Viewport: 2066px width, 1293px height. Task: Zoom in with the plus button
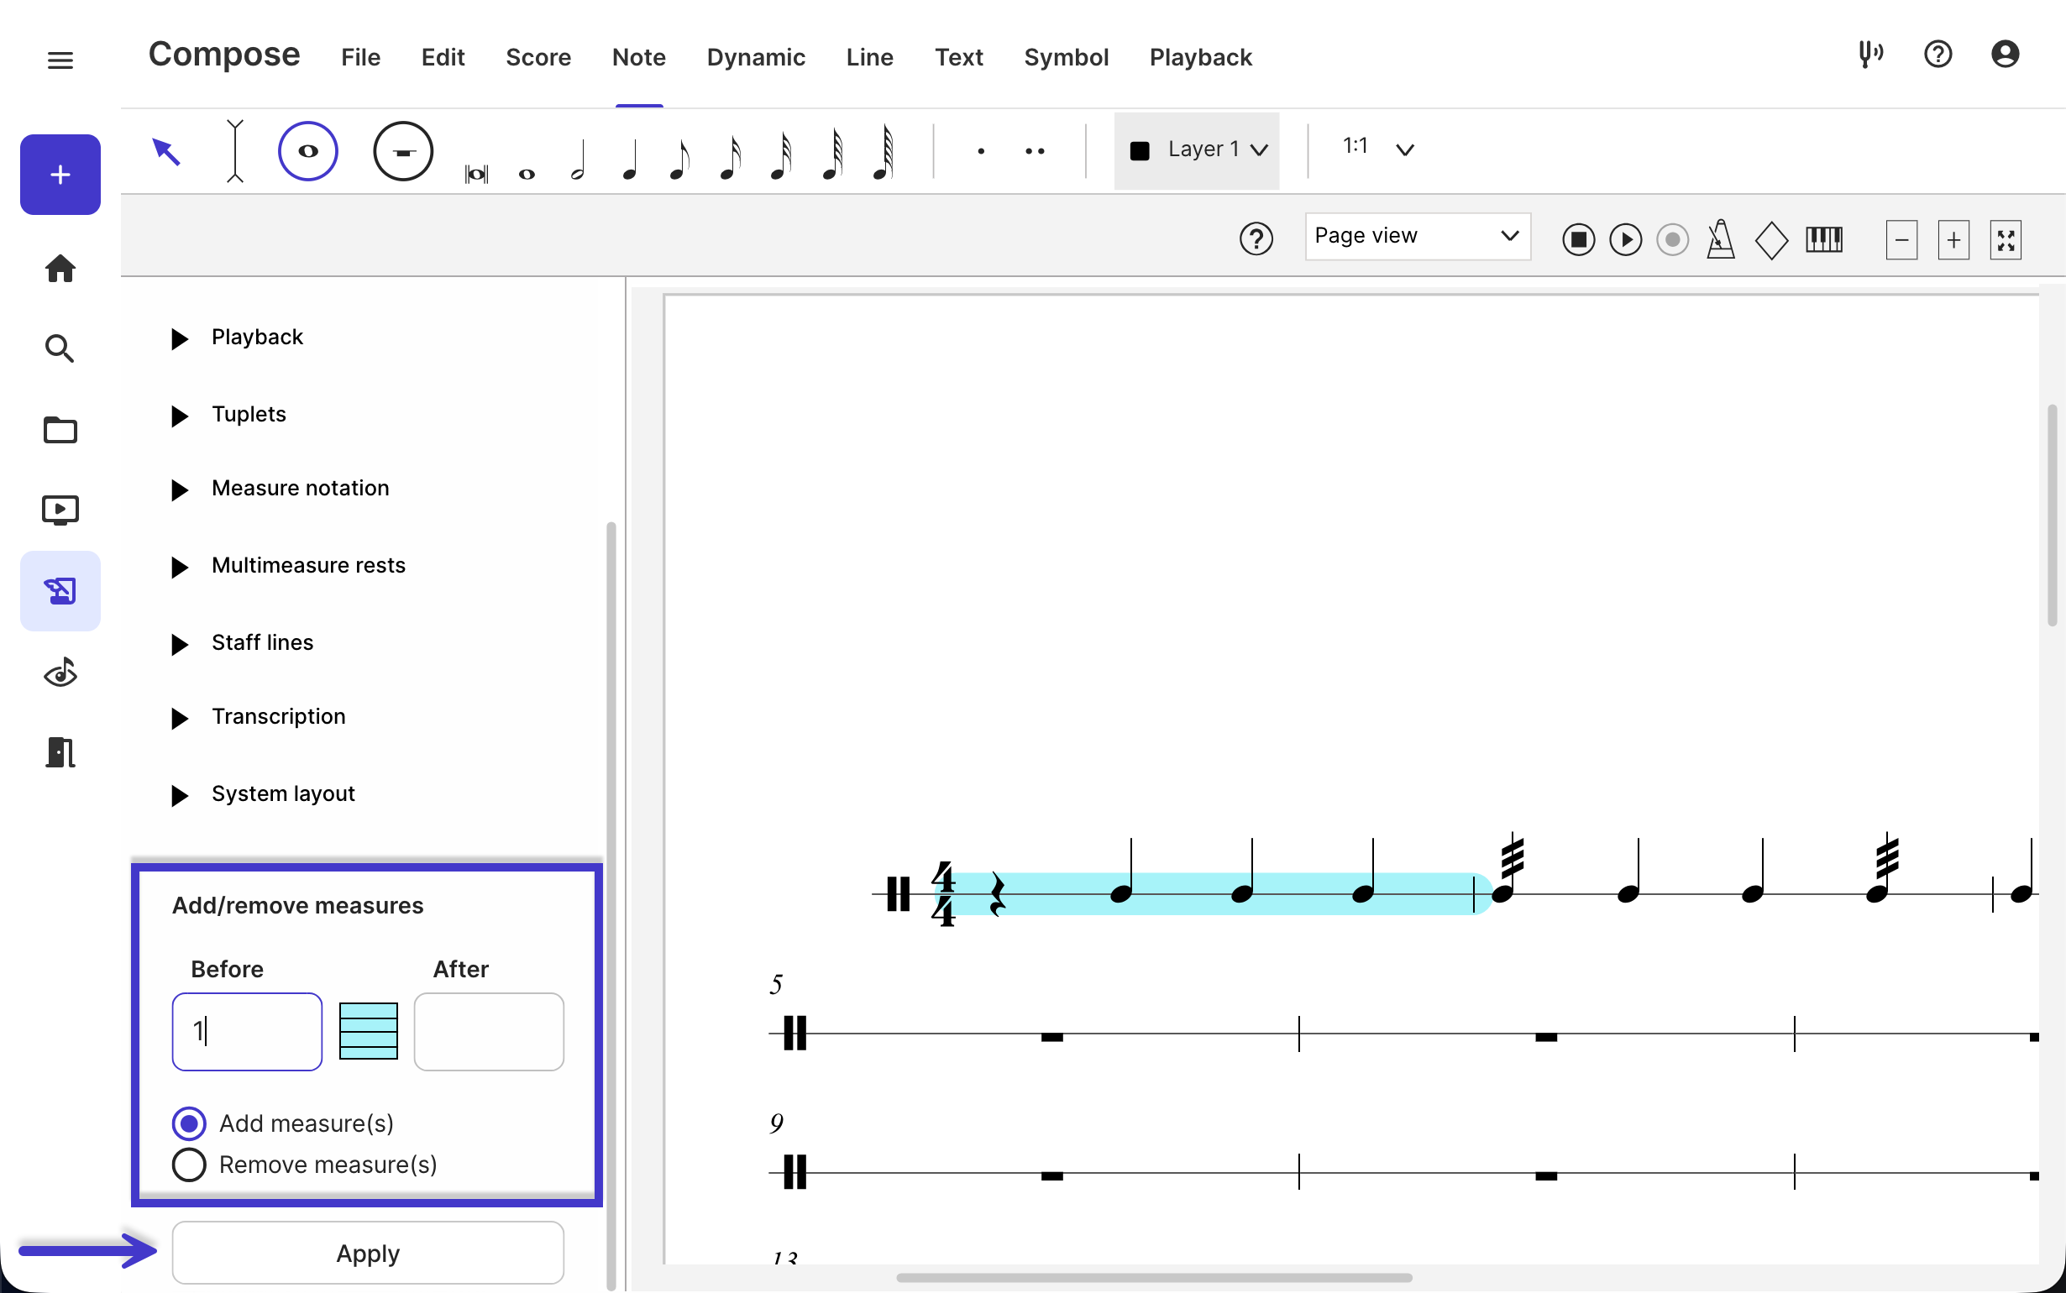(x=1954, y=240)
